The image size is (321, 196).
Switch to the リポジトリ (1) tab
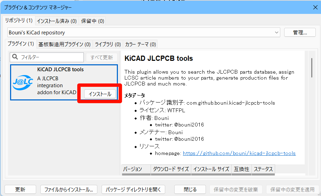[19, 21]
